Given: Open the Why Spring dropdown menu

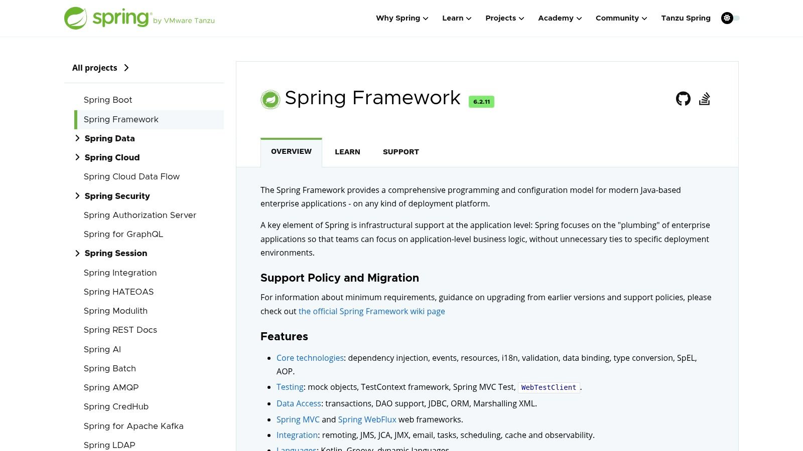Looking at the screenshot, I should tap(402, 18).
